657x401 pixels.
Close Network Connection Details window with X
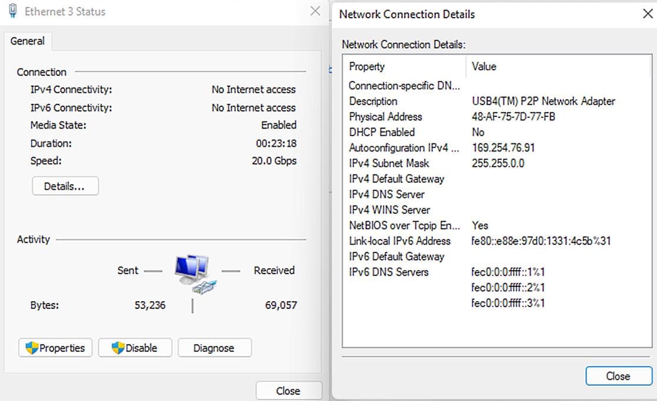click(x=648, y=14)
